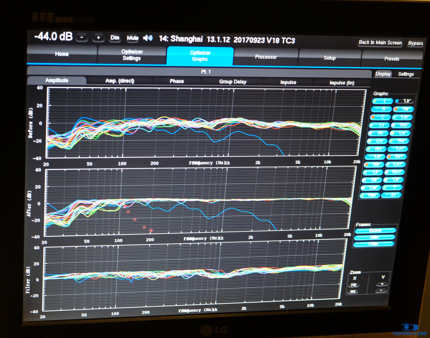Hide the Before frame

tap(375, 231)
